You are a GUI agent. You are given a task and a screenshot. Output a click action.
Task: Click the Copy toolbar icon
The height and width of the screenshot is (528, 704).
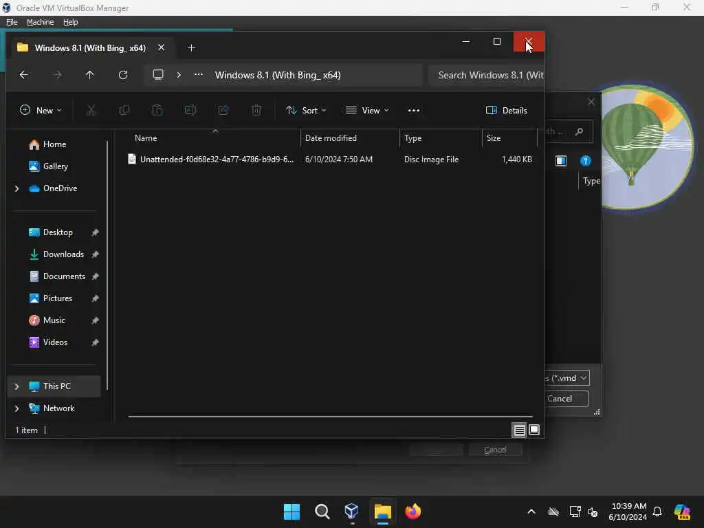click(x=124, y=110)
